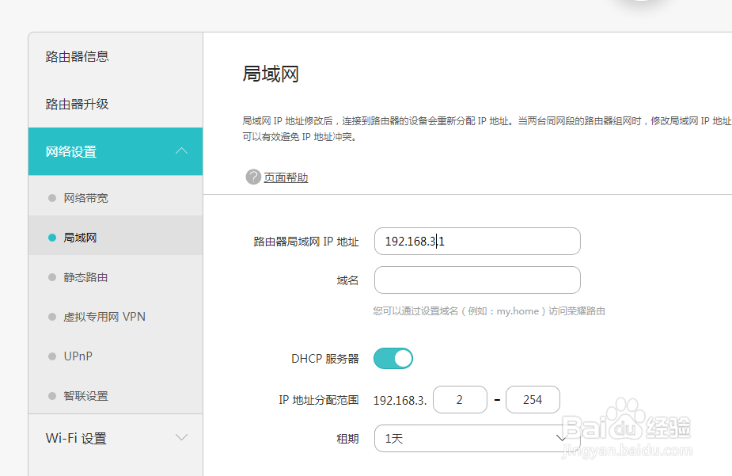Expand the Wi-Fi 设置 section chevron

182,436
